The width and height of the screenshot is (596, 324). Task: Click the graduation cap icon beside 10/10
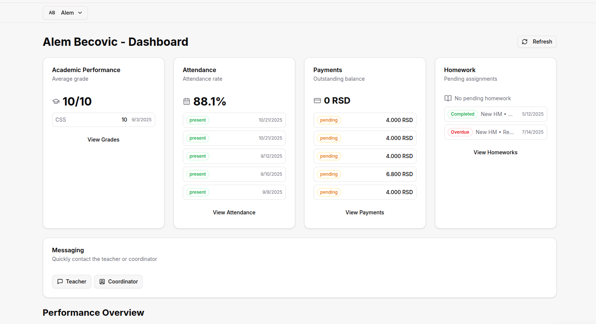click(56, 101)
